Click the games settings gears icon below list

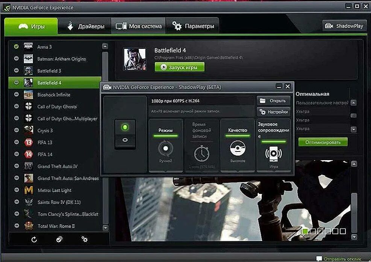[x=85, y=239]
